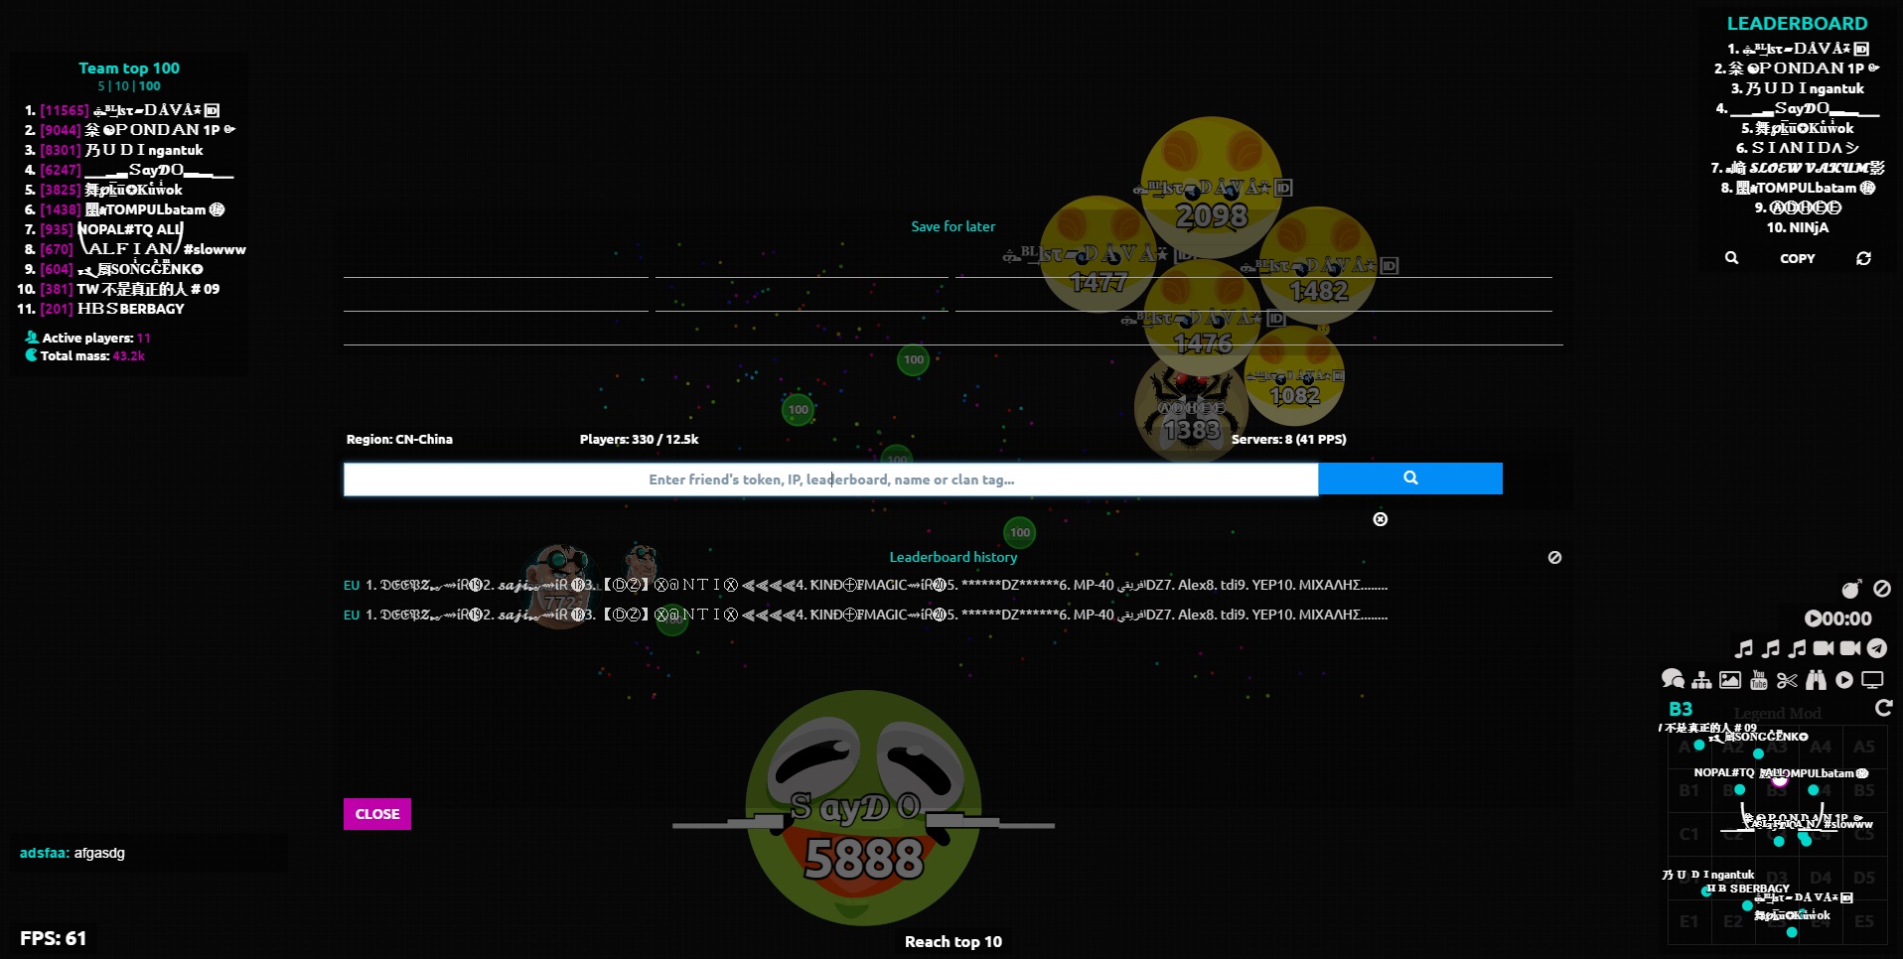1903x959 pixels.
Task: Select team row 6 TOMPULbatam
Action: [125, 209]
